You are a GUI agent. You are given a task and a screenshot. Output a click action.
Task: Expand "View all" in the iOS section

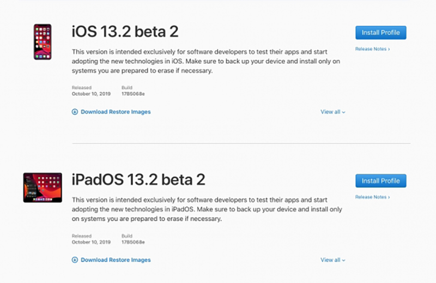tap(332, 112)
